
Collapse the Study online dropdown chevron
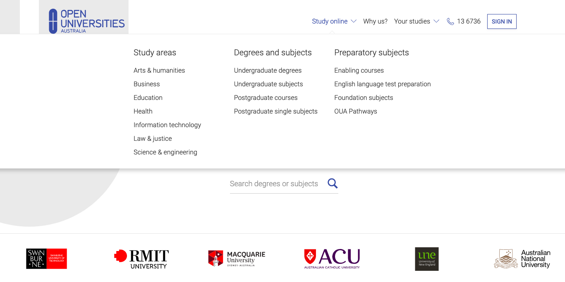pyautogui.click(x=354, y=21)
